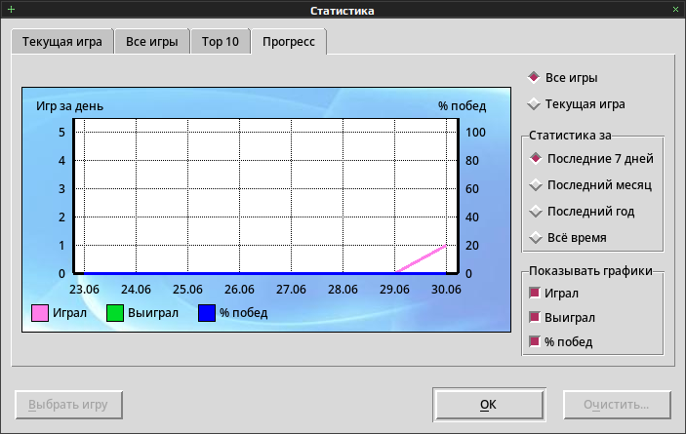Screen dimensions: 686x434
Task: Click the green Выиграл legend swatch
Action: 115,313
